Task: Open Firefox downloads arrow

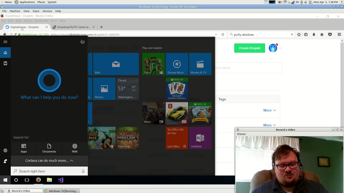Action: click(314, 35)
